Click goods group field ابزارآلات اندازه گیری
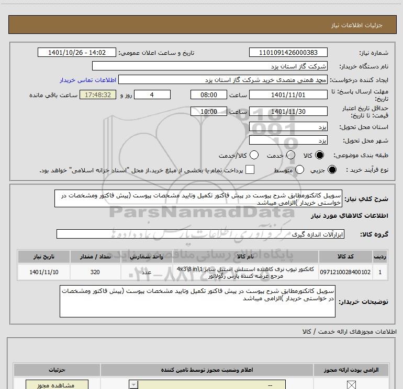 (200, 234)
